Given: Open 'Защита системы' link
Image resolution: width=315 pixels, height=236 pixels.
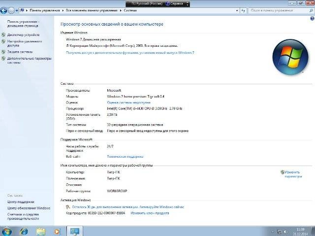Looking at the screenshot, I should pos(20,52).
